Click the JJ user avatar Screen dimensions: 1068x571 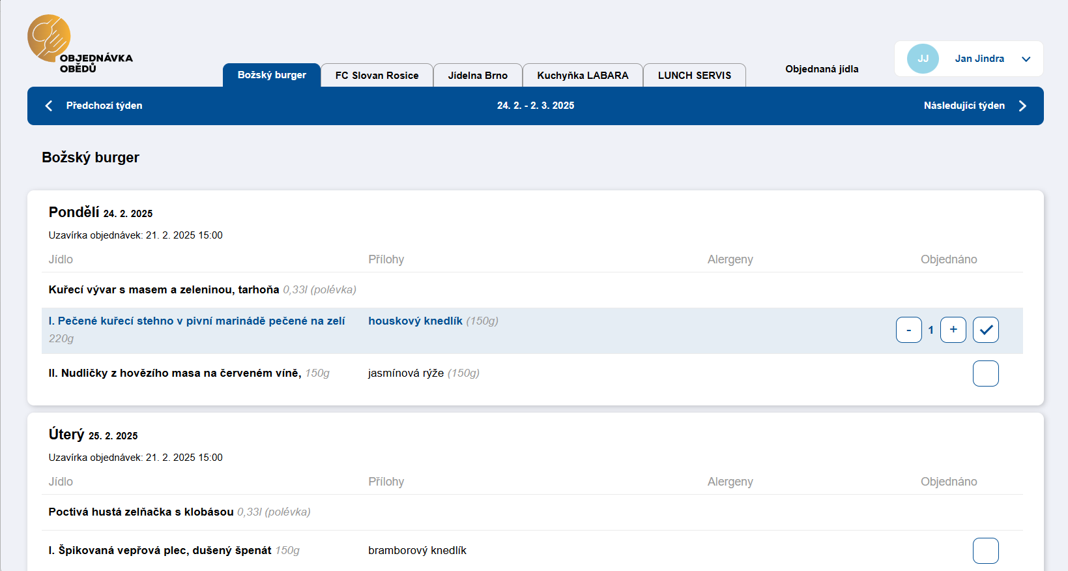pos(923,59)
